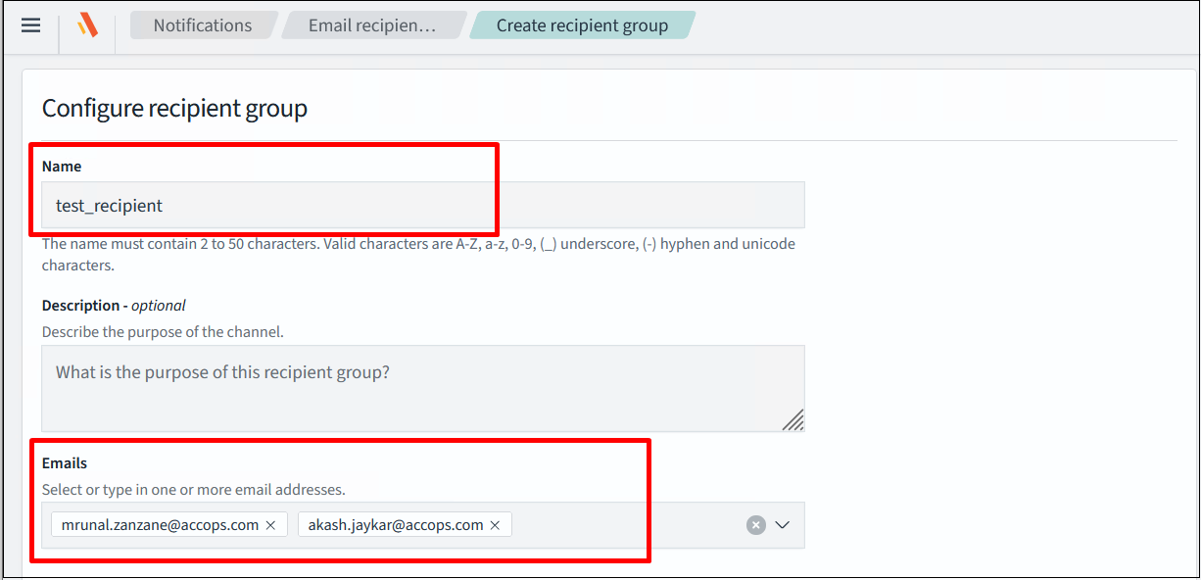Viewport: 1201px width, 580px height.
Task: Expand the Emails dropdown list
Action: (783, 525)
